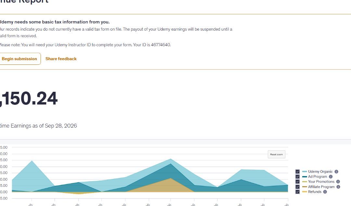This screenshot has height=206, width=351.
Task: Click the tax information heading
Action: (x=55, y=22)
